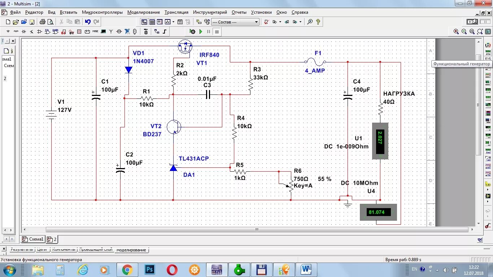This screenshot has height=277, width=493.
Task: Zoom in on the schematic
Action: [x=456, y=31]
